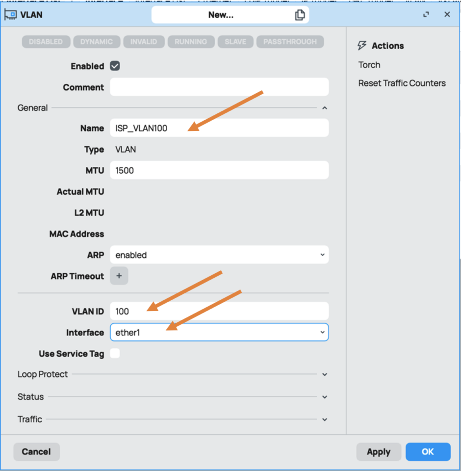Click the VLAN icon in the title bar
The height and width of the screenshot is (471, 461).
10,14
